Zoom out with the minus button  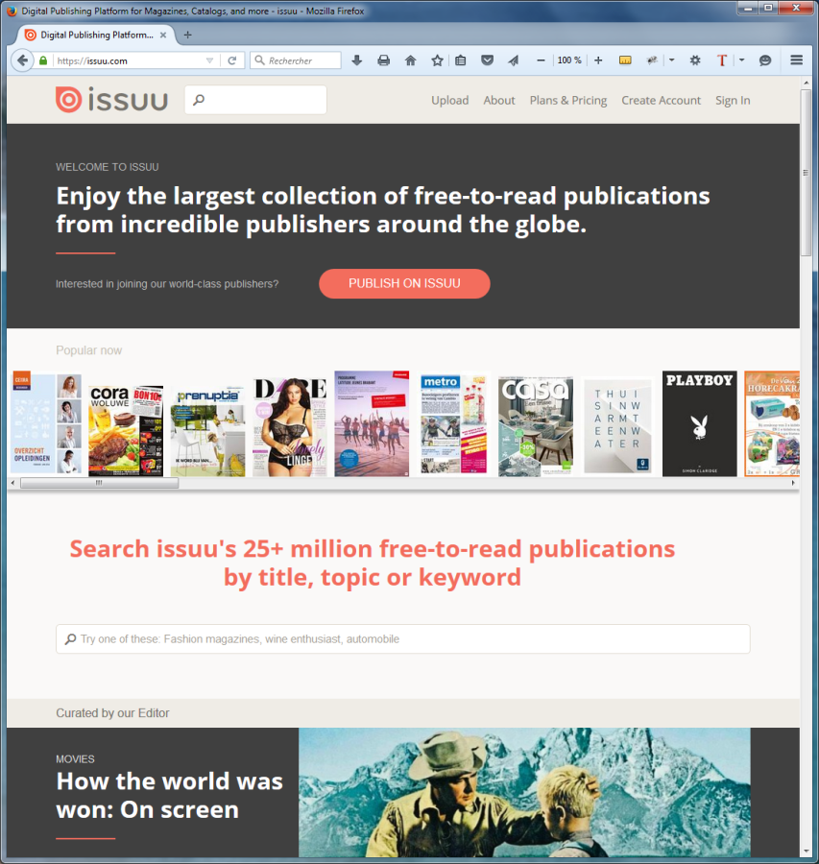click(541, 60)
